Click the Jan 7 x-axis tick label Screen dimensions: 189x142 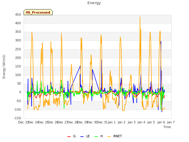click(171, 122)
